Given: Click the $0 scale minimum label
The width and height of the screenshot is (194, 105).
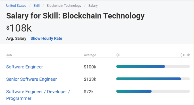Looking at the screenshot, I should 118,55.
